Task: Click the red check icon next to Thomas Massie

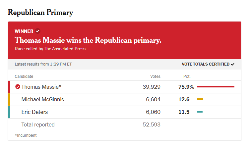Action: coord(18,87)
